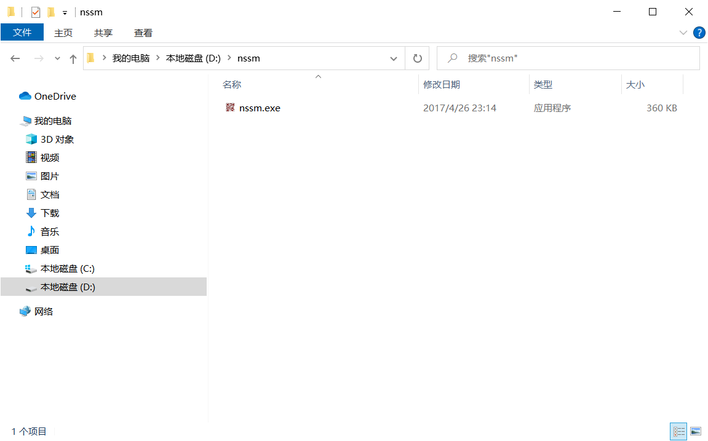Click the 3D 对象 cube icon

click(x=31, y=139)
